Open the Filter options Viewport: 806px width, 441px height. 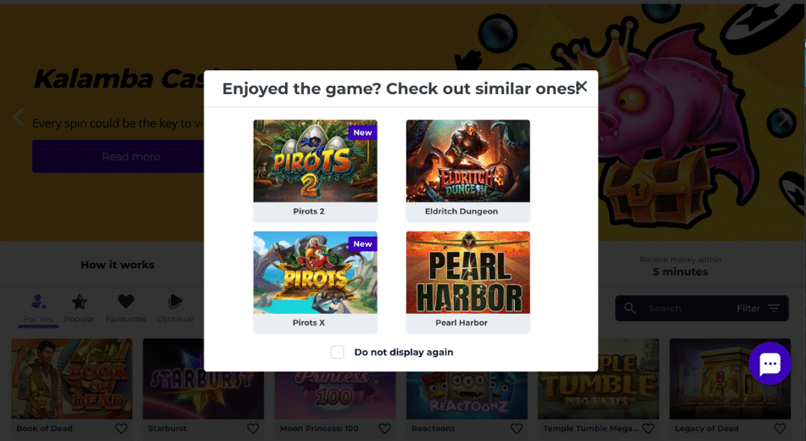(758, 309)
